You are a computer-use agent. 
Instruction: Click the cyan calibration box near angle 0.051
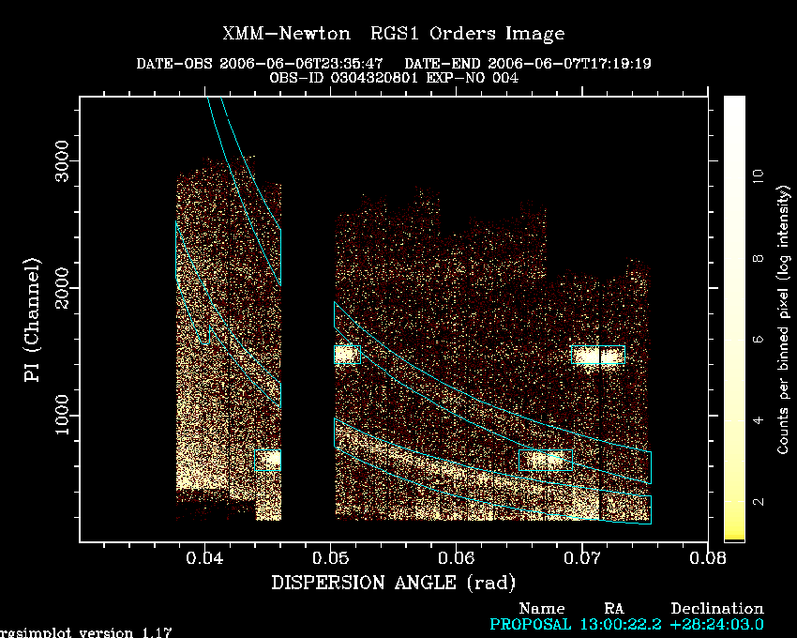347,355
